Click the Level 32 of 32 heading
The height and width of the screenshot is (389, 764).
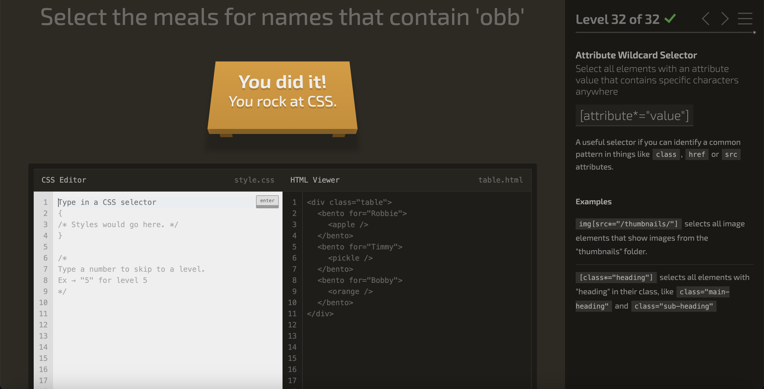pyautogui.click(x=617, y=20)
